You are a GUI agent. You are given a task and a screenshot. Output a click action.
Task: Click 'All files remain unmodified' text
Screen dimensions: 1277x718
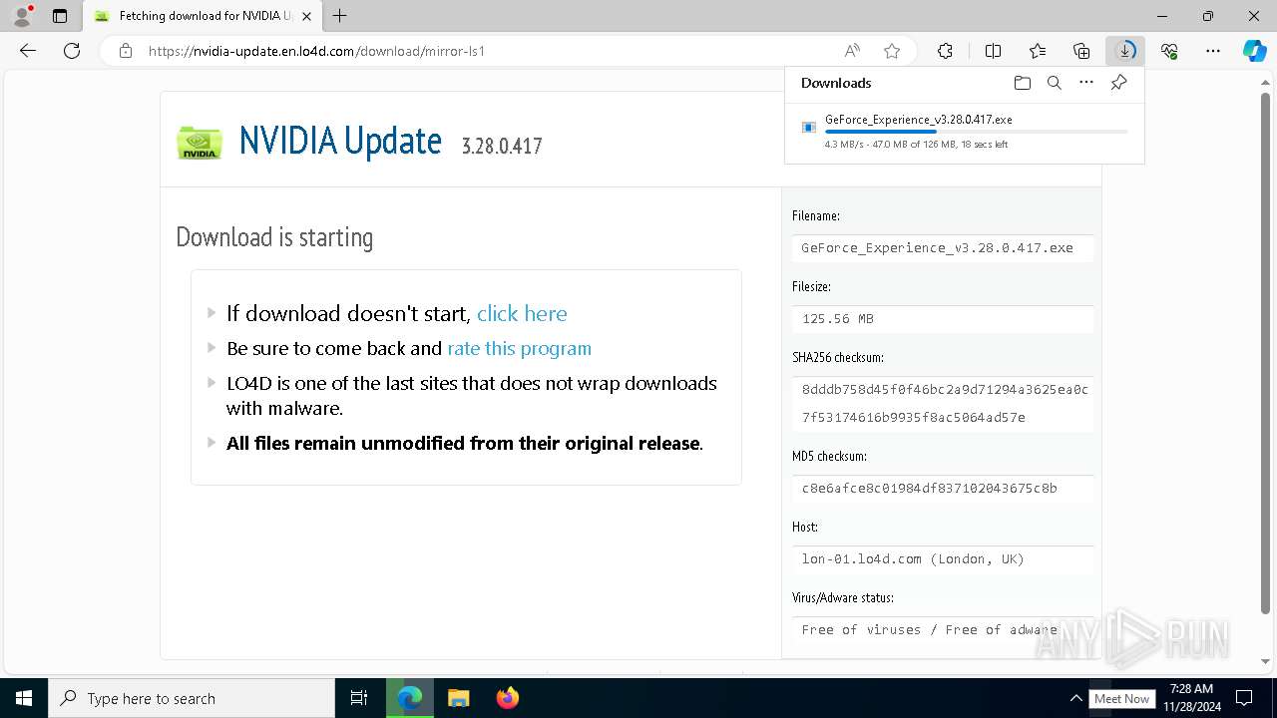pos(463,444)
